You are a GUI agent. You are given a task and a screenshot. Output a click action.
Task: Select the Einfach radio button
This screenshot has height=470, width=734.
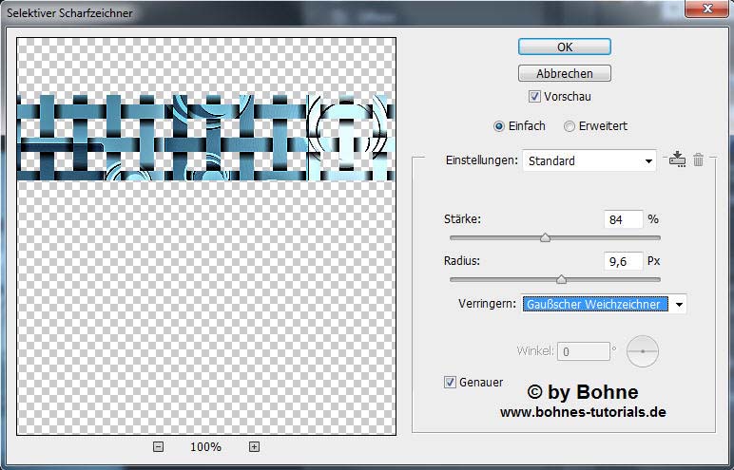pyautogui.click(x=499, y=126)
